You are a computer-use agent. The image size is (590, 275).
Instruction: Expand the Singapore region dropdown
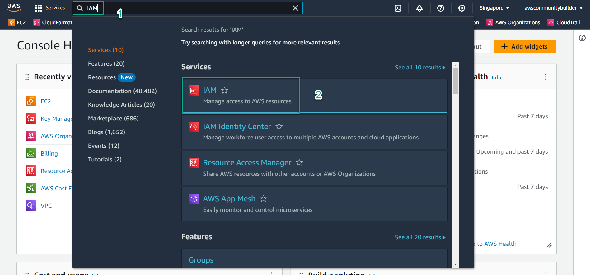point(494,8)
